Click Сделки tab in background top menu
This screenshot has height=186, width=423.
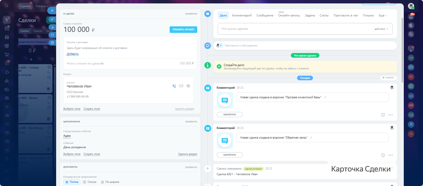pos(25,6)
